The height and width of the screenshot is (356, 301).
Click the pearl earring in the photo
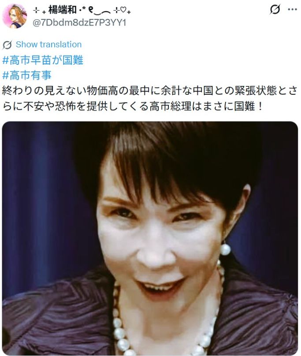pos(225,249)
